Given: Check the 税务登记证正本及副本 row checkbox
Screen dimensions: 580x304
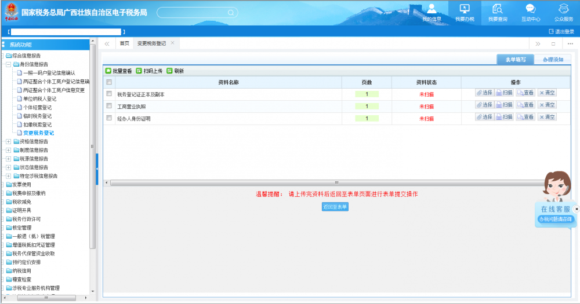Looking at the screenshot, I should tap(108, 94).
